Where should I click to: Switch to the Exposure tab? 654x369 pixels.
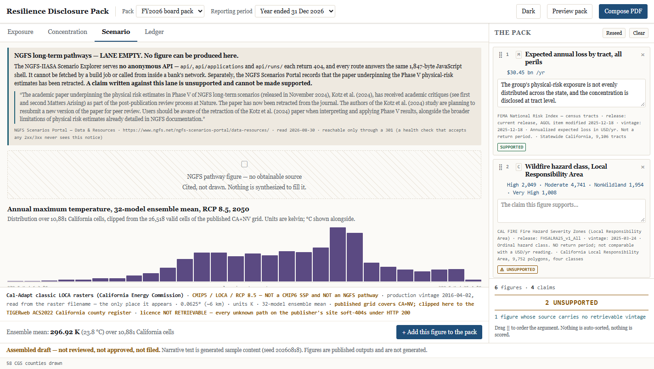click(20, 32)
